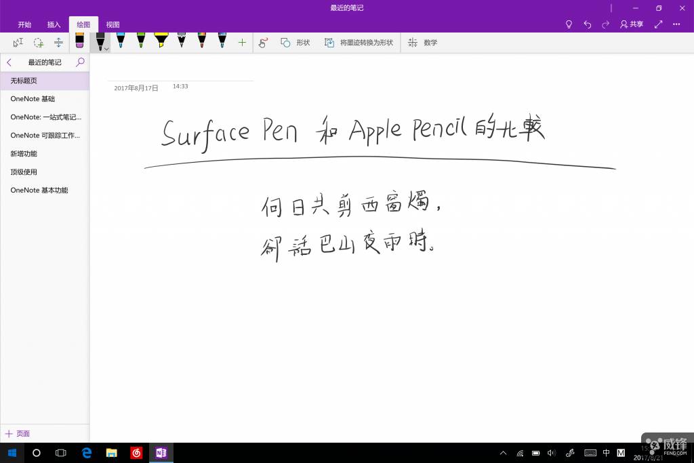Open the touch keyboard tray icon

590,453
